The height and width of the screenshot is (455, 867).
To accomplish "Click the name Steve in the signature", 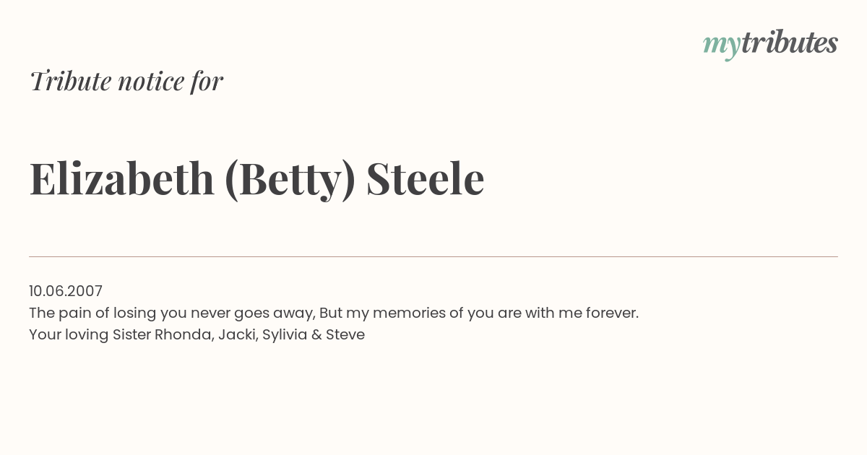I will pyautogui.click(x=345, y=334).
